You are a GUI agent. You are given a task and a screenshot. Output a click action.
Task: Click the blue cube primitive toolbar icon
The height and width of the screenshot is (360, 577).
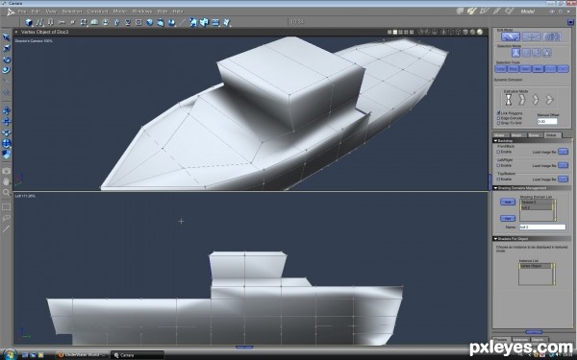pos(28,22)
